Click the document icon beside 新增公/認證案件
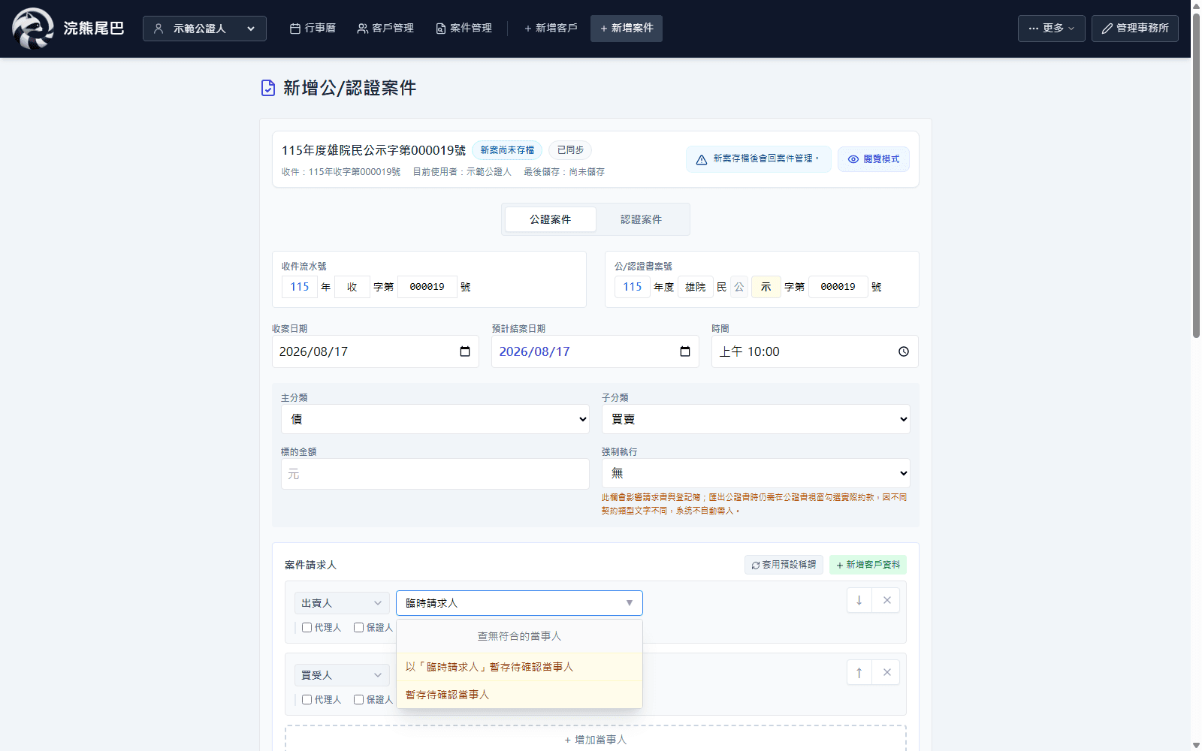This screenshot has height=751, width=1202. (x=268, y=88)
